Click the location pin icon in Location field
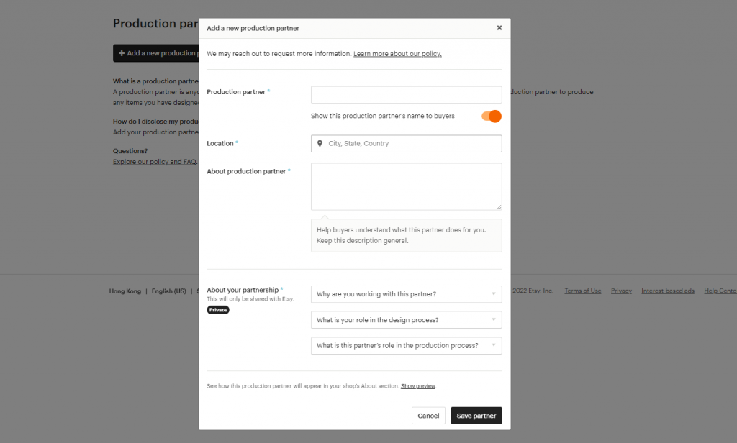The height and width of the screenshot is (443, 737). point(320,143)
